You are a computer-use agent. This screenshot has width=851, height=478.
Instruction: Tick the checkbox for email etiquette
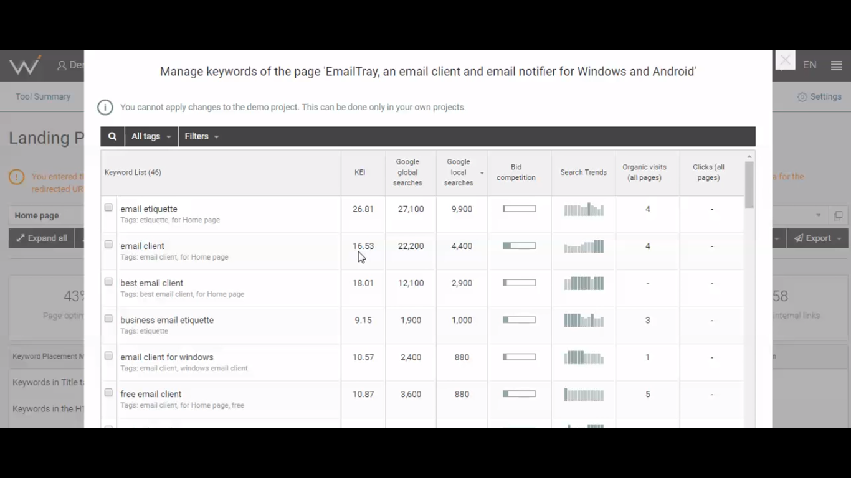[108, 207]
